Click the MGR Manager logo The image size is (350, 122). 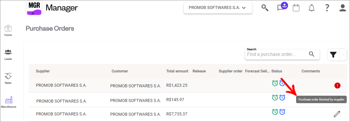[52, 8]
